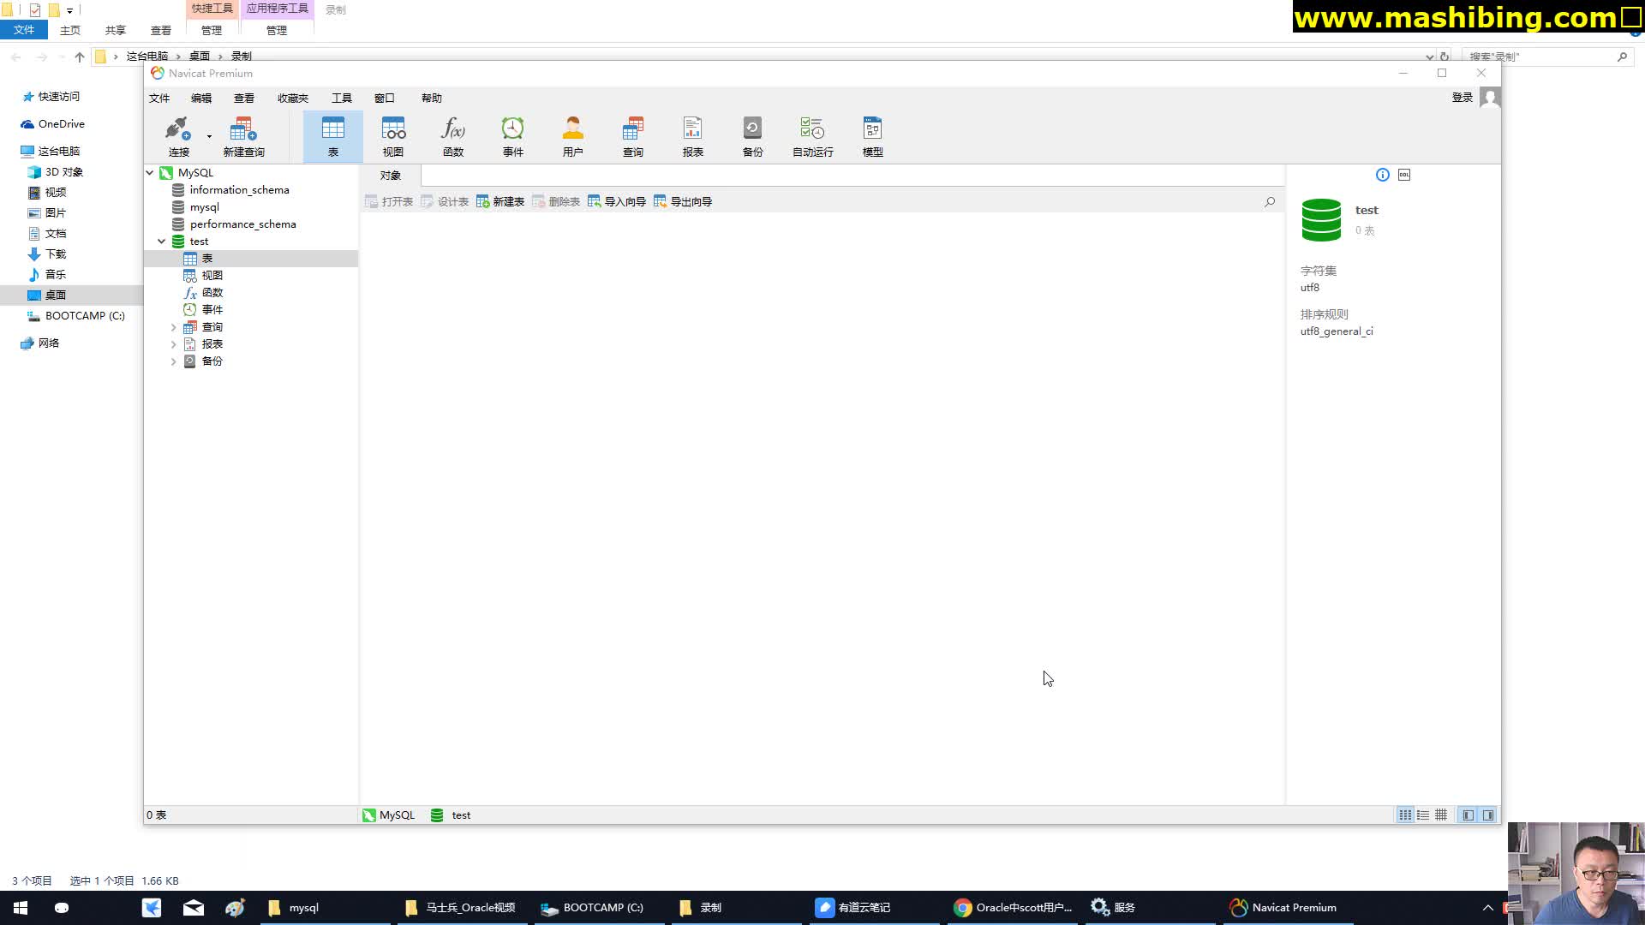
Task: Open Downloads (下载) in Explorer sidebar
Action: [47, 254]
